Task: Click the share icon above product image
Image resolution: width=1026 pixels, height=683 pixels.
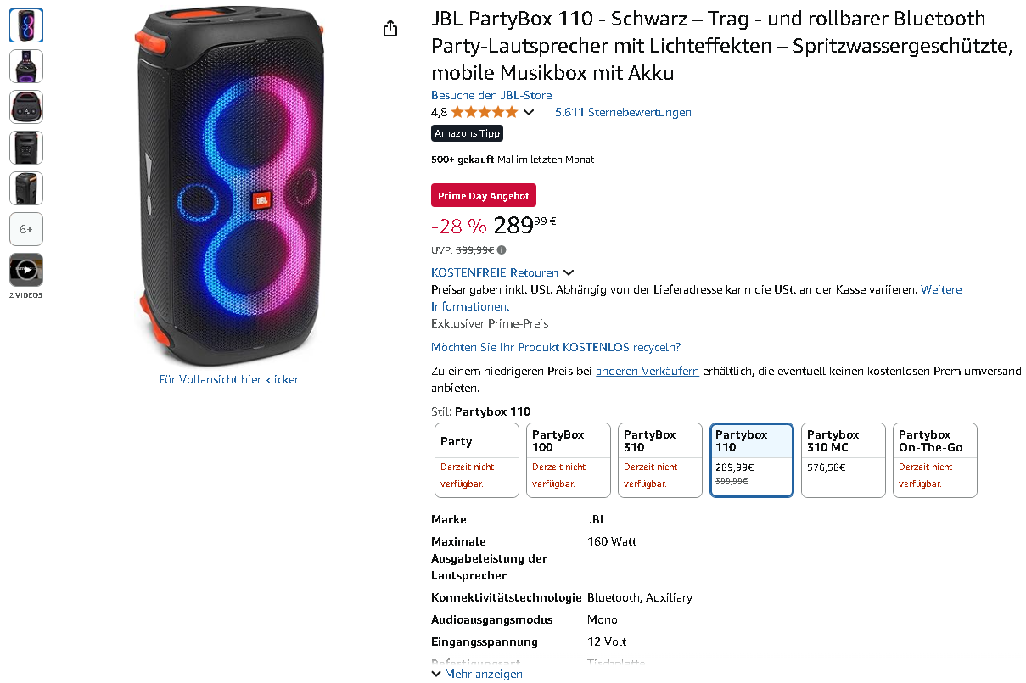Action: [x=390, y=29]
